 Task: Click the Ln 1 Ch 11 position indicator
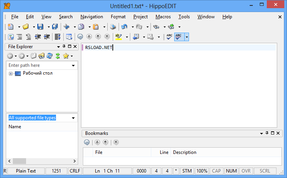(x=107, y=171)
